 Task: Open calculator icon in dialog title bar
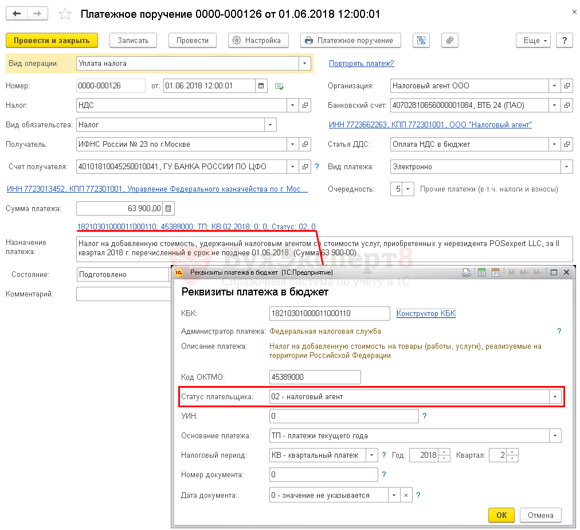481,272
